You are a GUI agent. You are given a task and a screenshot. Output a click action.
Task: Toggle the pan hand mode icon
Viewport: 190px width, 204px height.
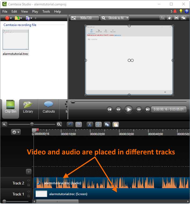click(169, 18)
